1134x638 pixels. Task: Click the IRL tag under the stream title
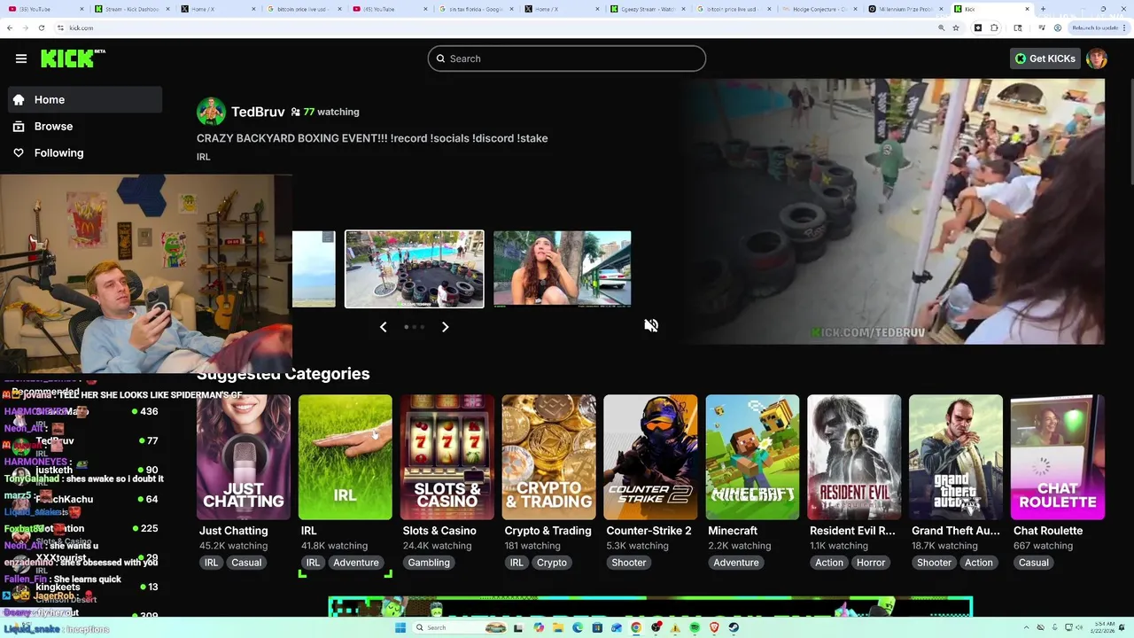(x=204, y=157)
